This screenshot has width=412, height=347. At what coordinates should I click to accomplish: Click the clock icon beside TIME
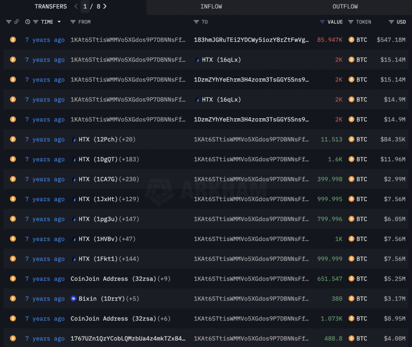27,22
